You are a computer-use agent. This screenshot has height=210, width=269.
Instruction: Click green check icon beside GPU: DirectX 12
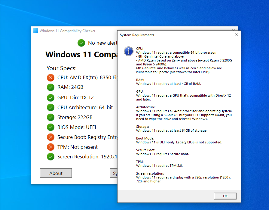[50, 97]
